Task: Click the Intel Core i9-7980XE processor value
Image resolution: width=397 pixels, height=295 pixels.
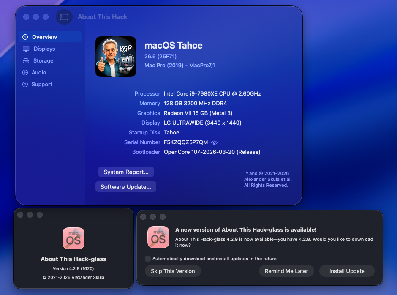Action: (212, 93)
